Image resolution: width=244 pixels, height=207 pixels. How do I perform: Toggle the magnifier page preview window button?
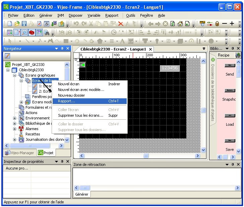click(x=24, y=32)
